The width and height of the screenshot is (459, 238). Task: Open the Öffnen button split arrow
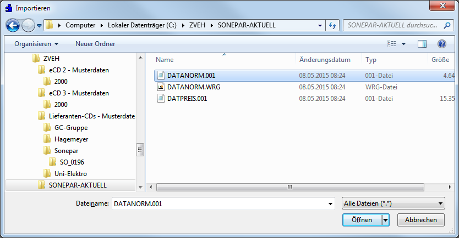385,220
